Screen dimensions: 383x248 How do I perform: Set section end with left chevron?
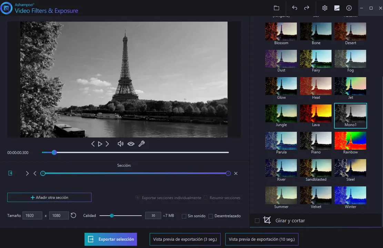coord(35,173)
